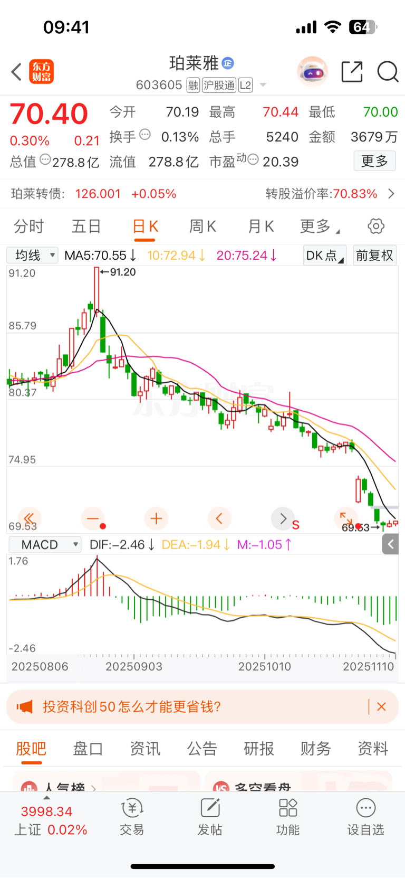Open 人气榜 card

coord(107,781)
